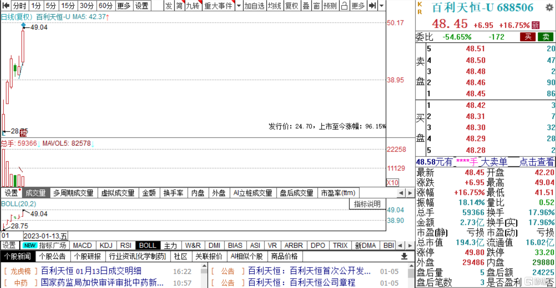The image size is (556, 288).
Task: Click the announcements list scrollbar up arrow
Action: (411, 266)
